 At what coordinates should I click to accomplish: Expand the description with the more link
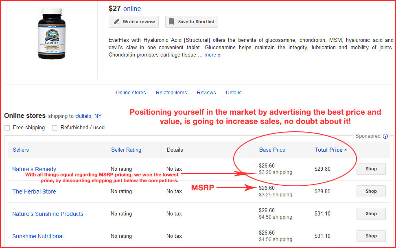coord(212,55)
